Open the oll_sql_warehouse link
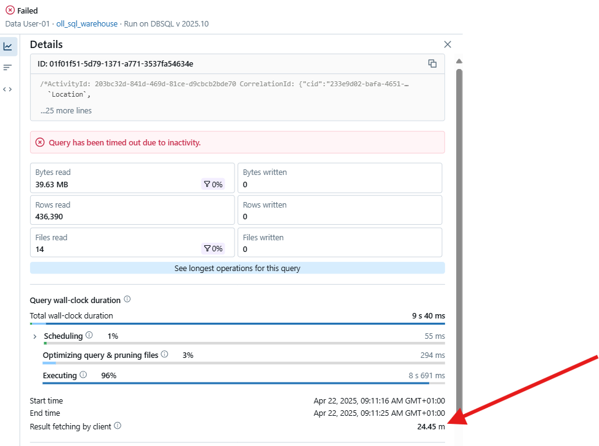 [x=86, y=23]
